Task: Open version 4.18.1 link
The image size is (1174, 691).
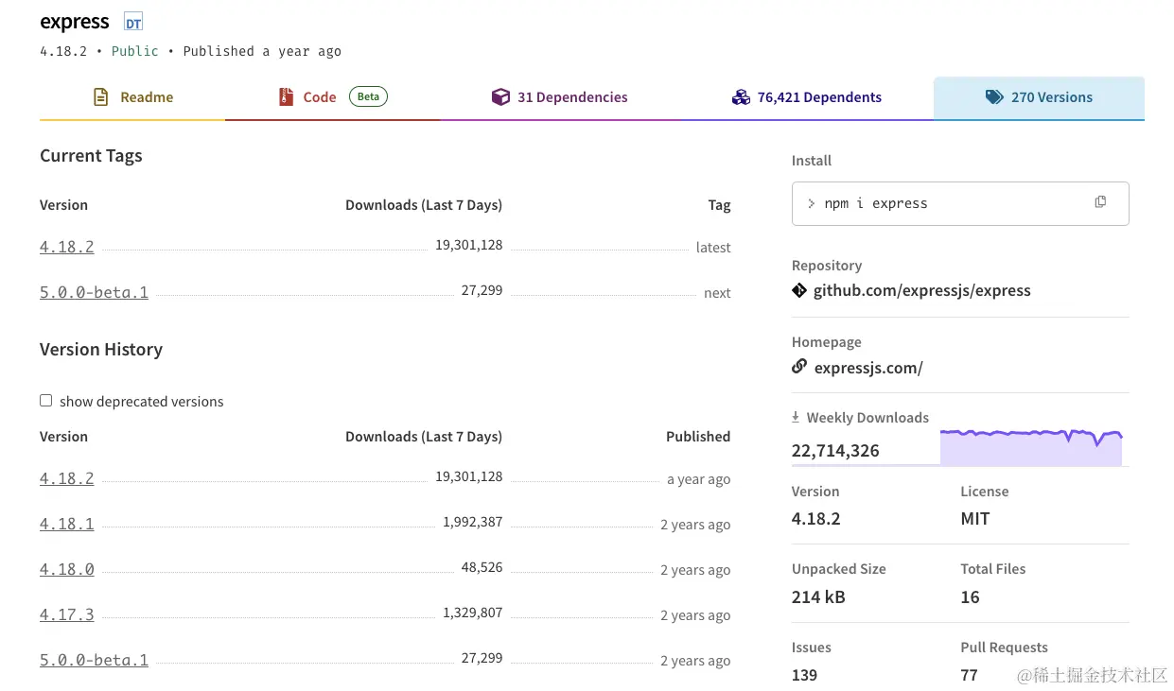Action: click(x=67, y=525)
